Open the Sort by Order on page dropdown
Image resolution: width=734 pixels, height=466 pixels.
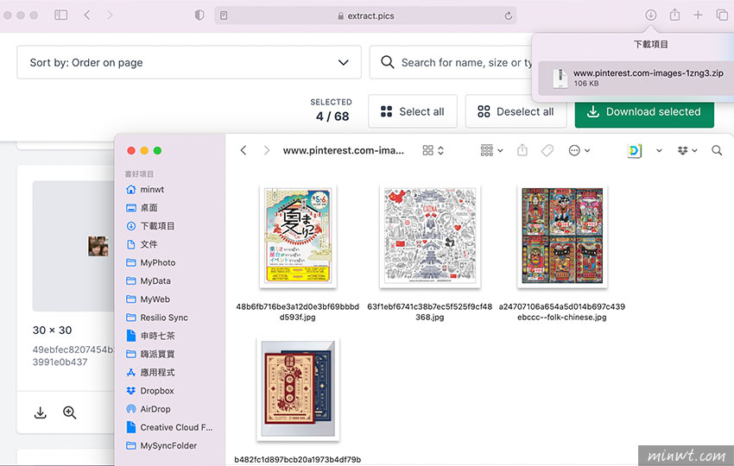click(x=189, y=62)
